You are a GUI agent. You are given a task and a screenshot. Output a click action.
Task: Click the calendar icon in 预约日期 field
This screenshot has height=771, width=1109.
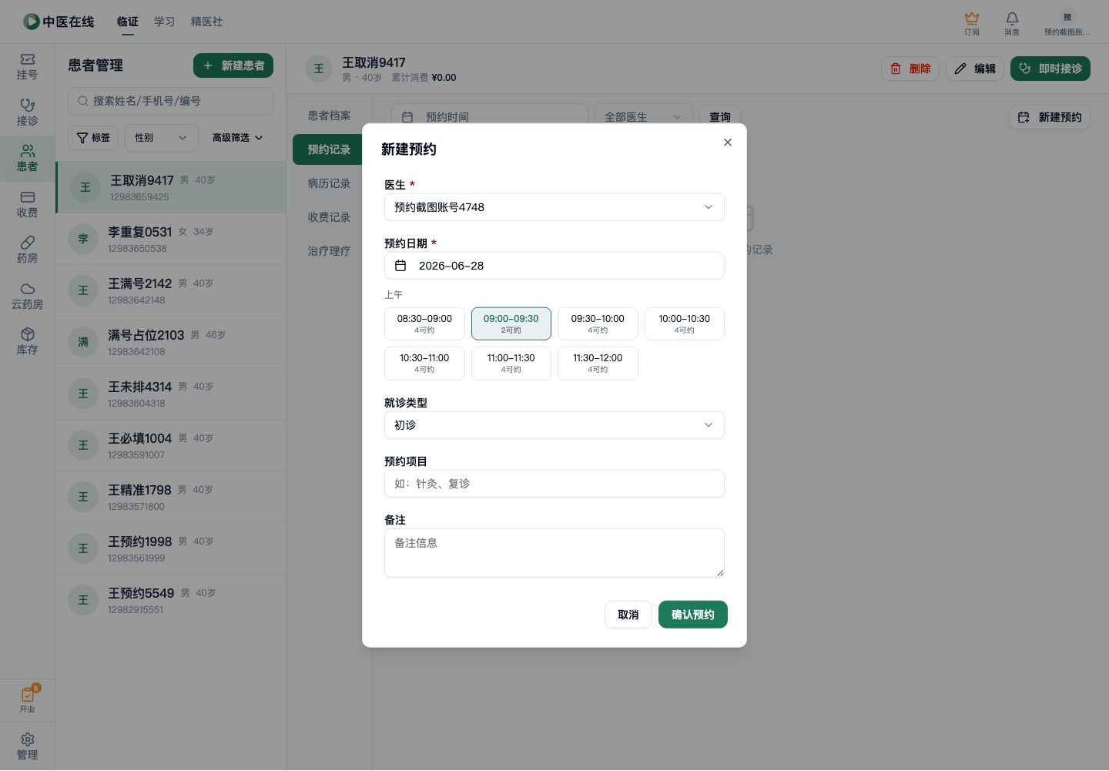400,266
